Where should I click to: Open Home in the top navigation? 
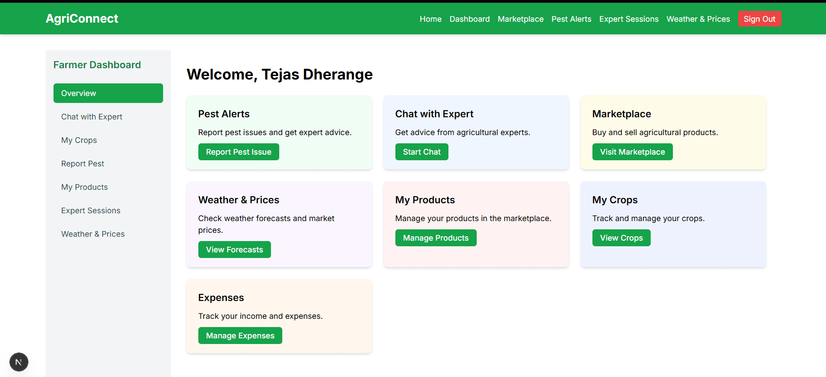click(430, 19)
